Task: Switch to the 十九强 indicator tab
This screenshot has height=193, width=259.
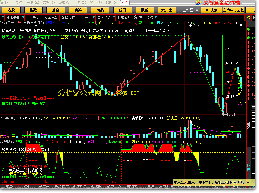Action: pyautogui.click(x=149, y=187)
